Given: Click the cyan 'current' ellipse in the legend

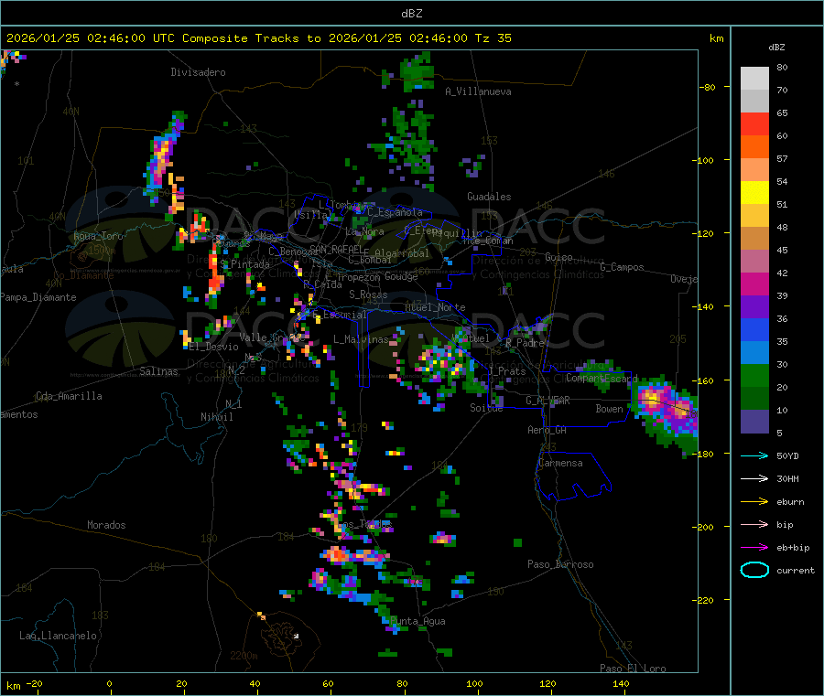Looking at the screenshot, I should [x=754, y=570].
